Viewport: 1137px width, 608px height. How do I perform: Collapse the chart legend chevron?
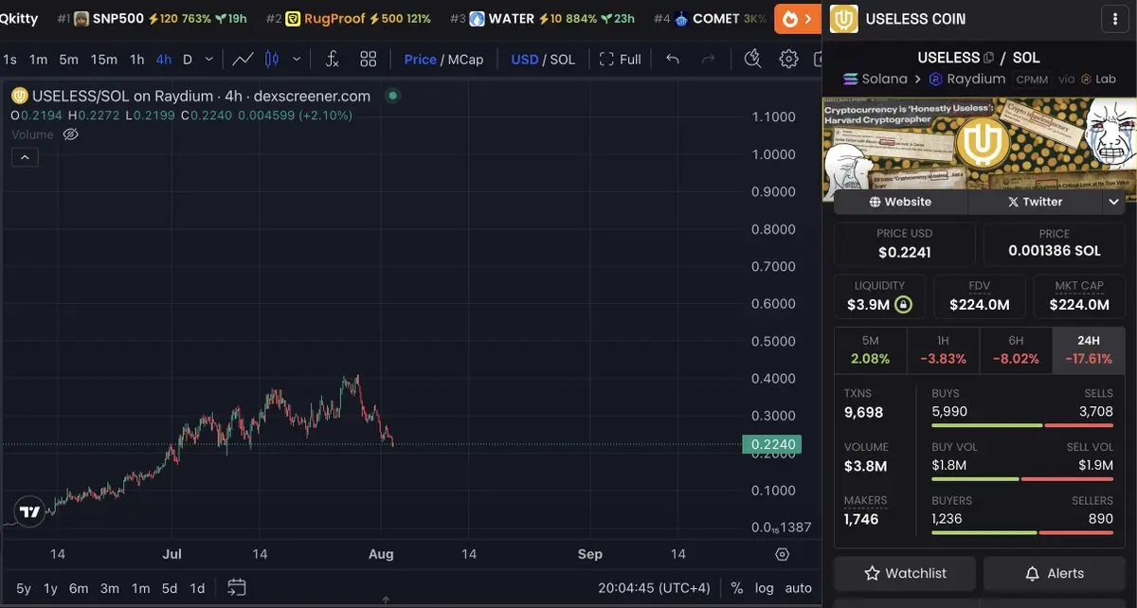pos(25,156)
